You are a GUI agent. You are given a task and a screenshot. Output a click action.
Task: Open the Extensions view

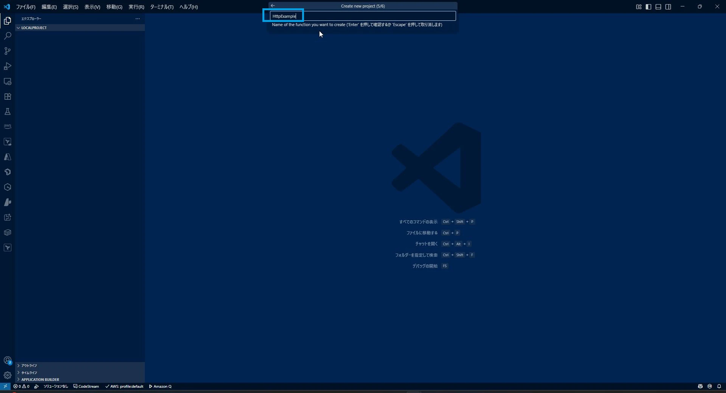coord(7,96)
